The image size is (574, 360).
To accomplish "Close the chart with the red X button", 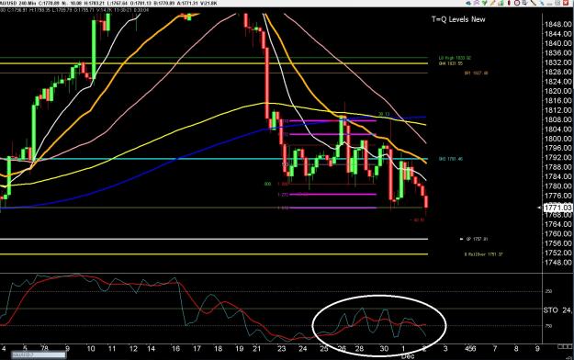I will [x=566, y=3].
